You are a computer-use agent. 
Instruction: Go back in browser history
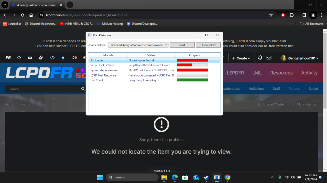click(6, 15)
